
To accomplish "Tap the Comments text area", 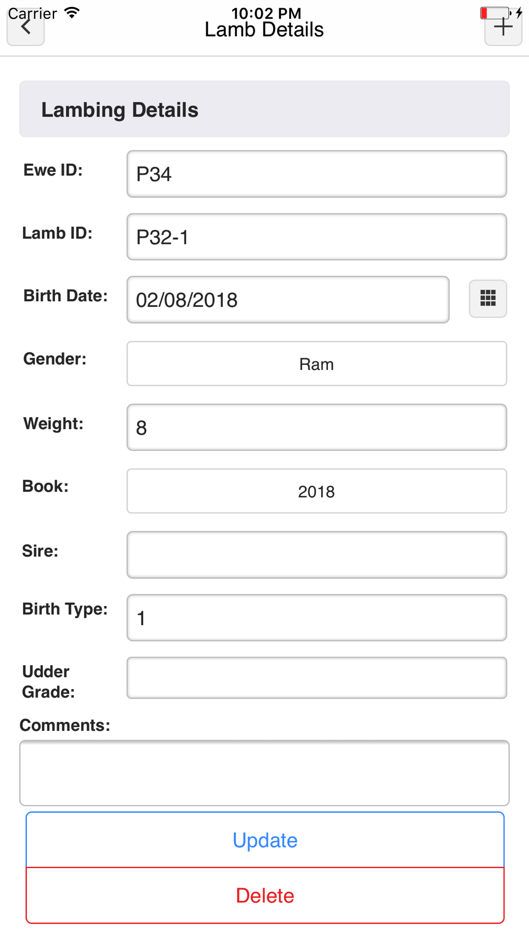I will pos(264,773).
